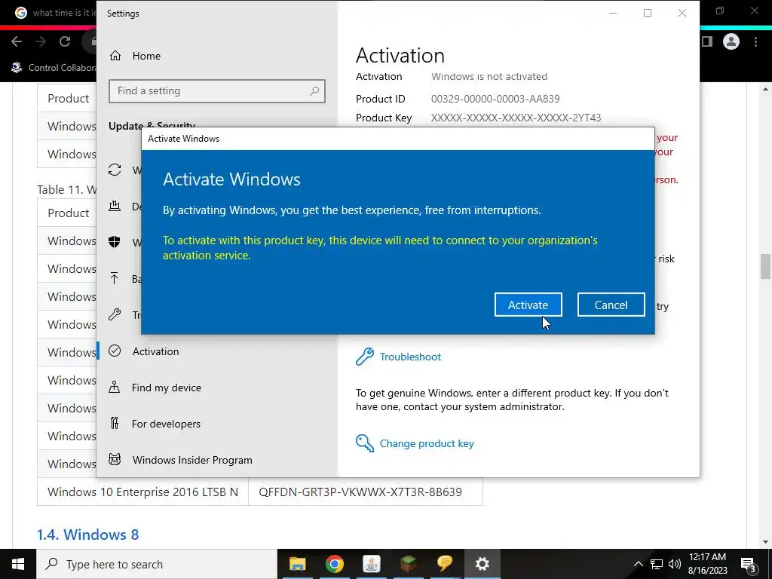The image size is (772, 579).
Task: Open Change product key link
Action: [427, 443]
